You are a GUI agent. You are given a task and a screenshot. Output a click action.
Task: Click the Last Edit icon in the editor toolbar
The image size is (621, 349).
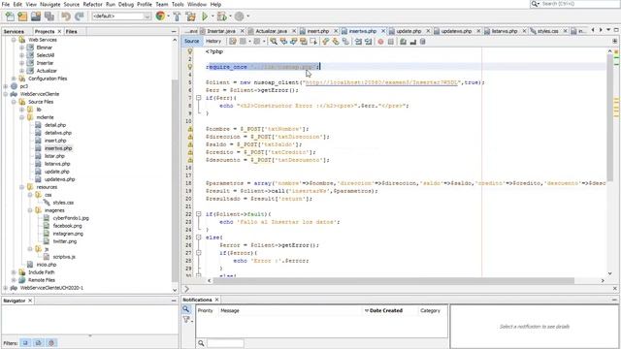[233, 41]
